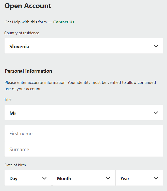The height and width of the screenshot is (191, 167).
Task: Open the Year of birth selector
Action: tap(139, 178)
